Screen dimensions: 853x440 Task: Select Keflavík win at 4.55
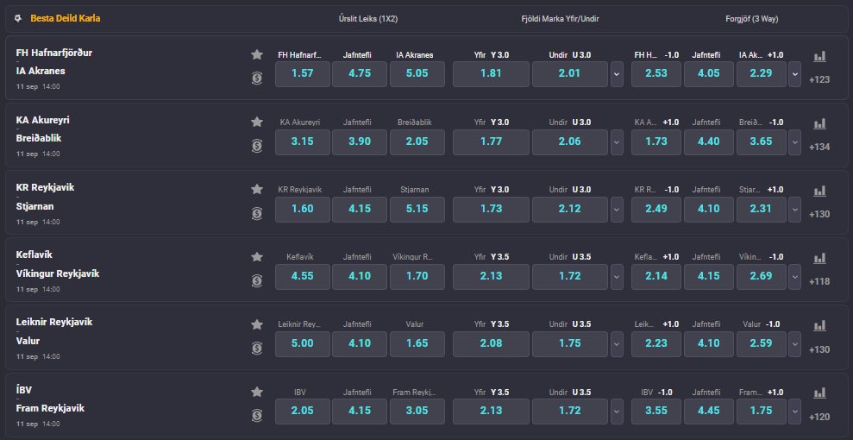pyautogui.click(x=303, y=277)
